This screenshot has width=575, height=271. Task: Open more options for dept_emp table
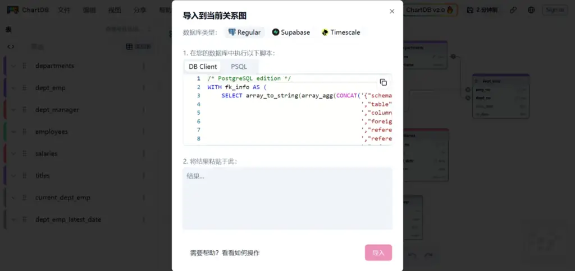tap(144, 88)
